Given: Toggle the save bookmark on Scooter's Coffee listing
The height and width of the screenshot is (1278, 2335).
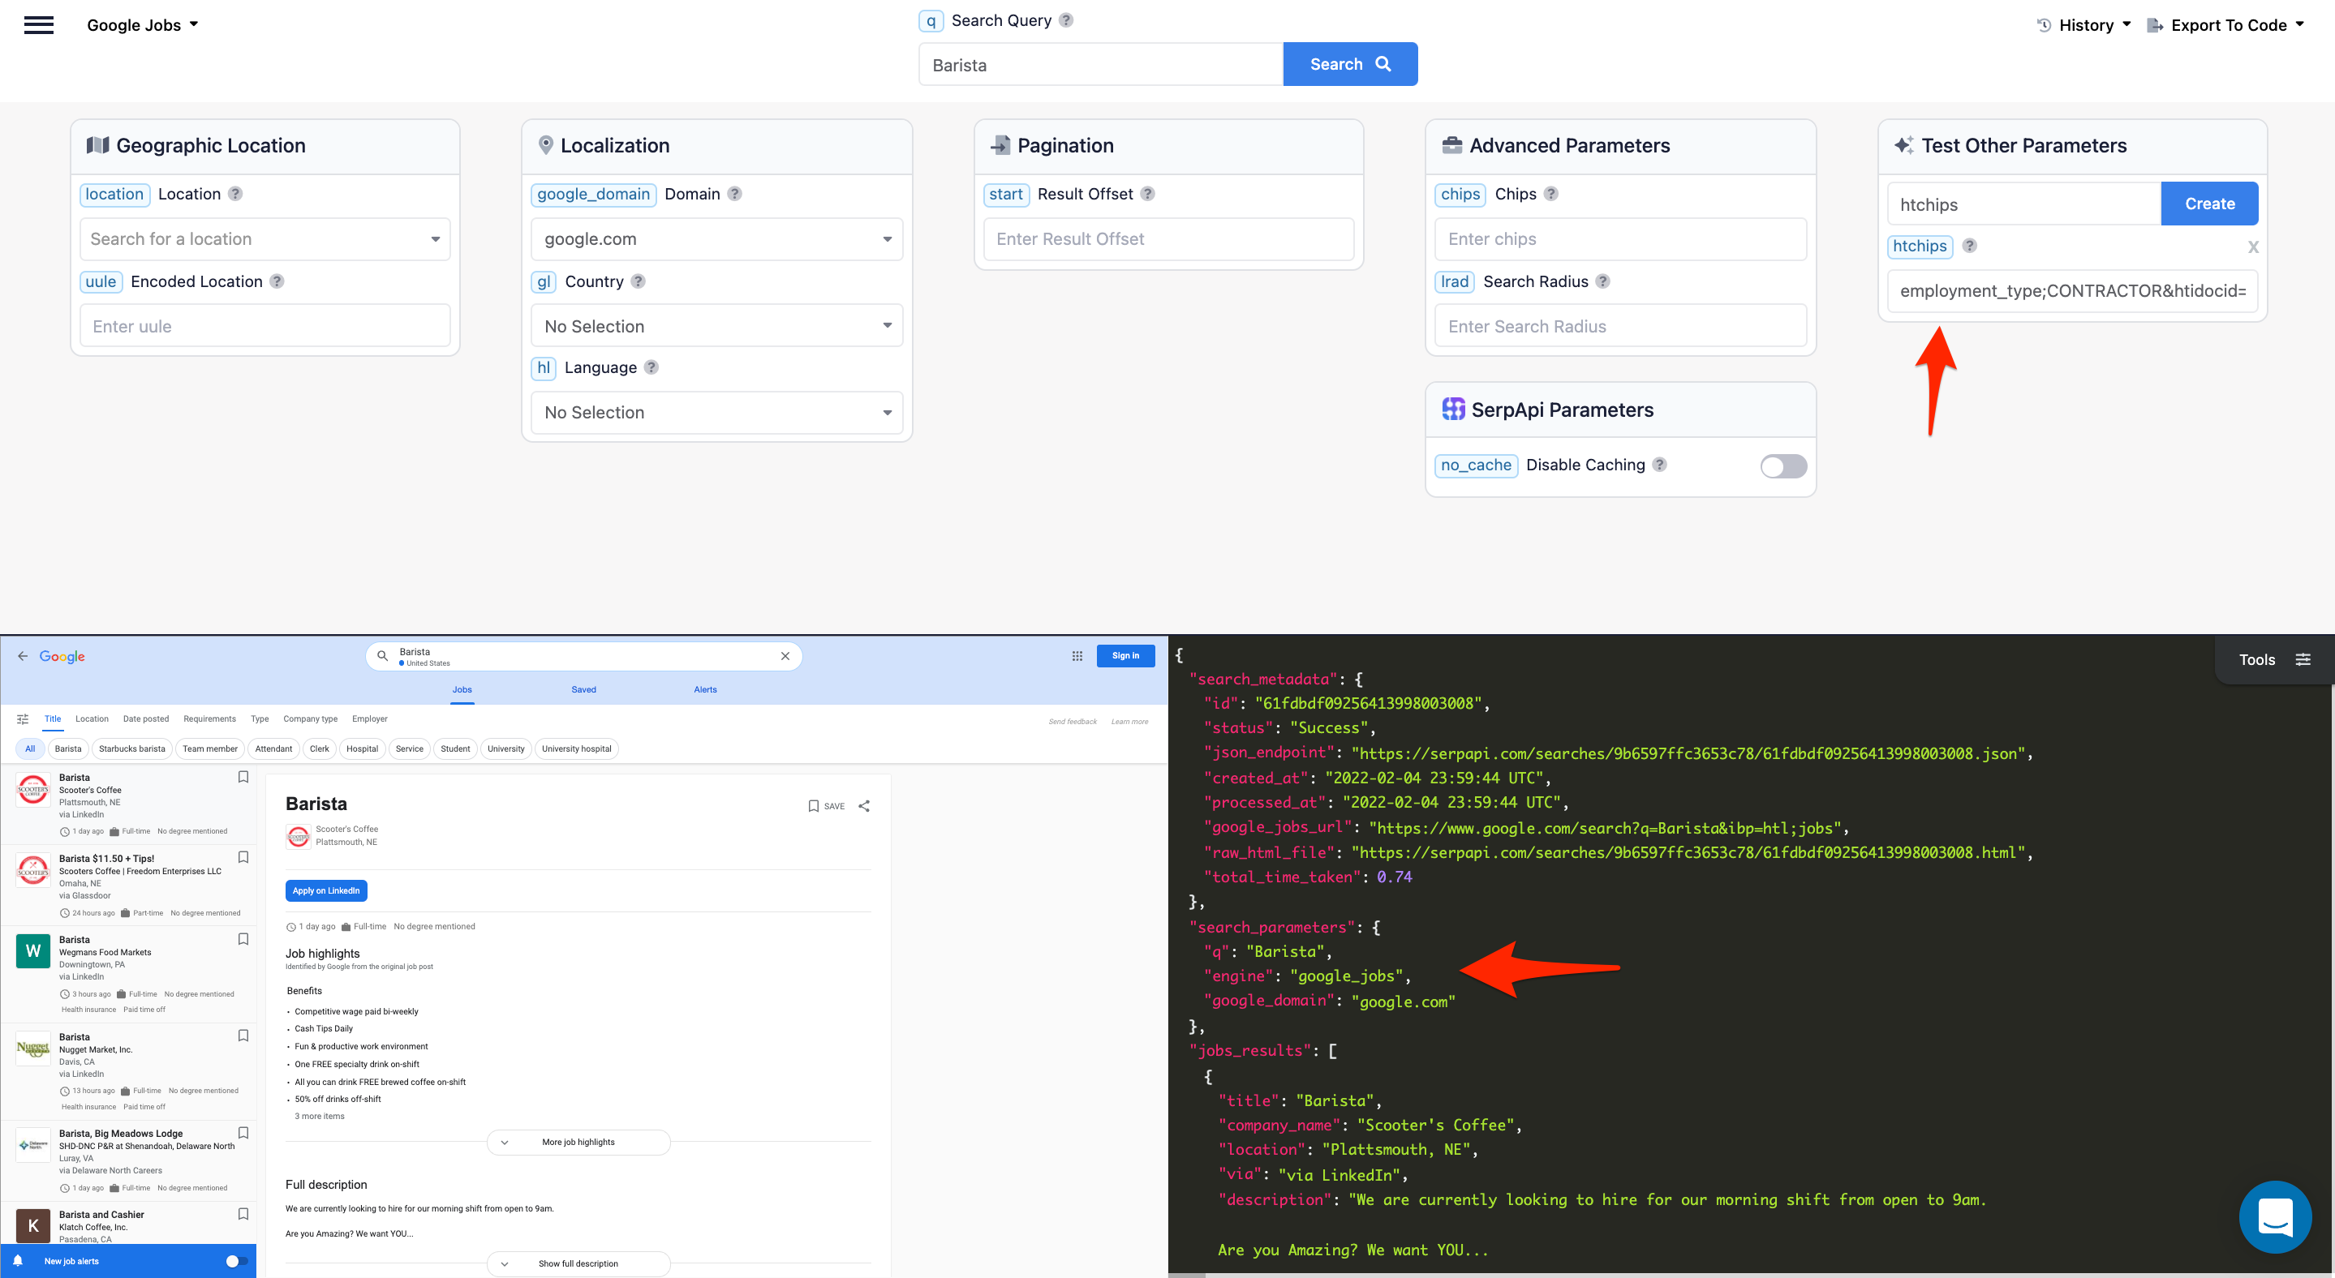Looking at the screenshot, I should pos(243,776).
